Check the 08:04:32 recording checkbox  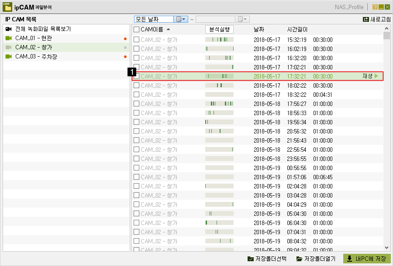point(136,241)
